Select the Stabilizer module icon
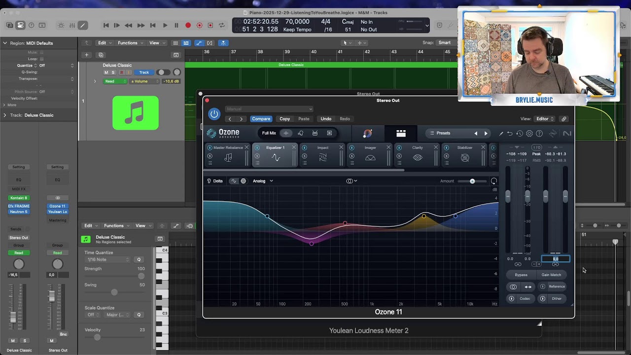This screenshot has height=355, width=631. click(x=465, y=158)
